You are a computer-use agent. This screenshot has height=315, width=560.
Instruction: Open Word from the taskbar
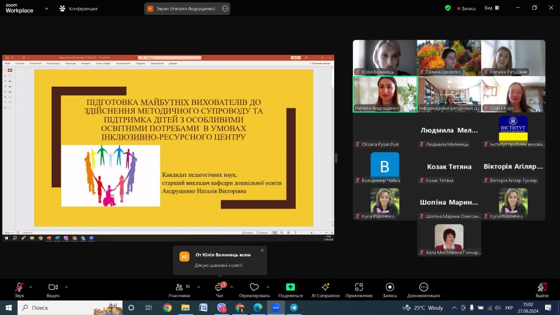(203, 308)
